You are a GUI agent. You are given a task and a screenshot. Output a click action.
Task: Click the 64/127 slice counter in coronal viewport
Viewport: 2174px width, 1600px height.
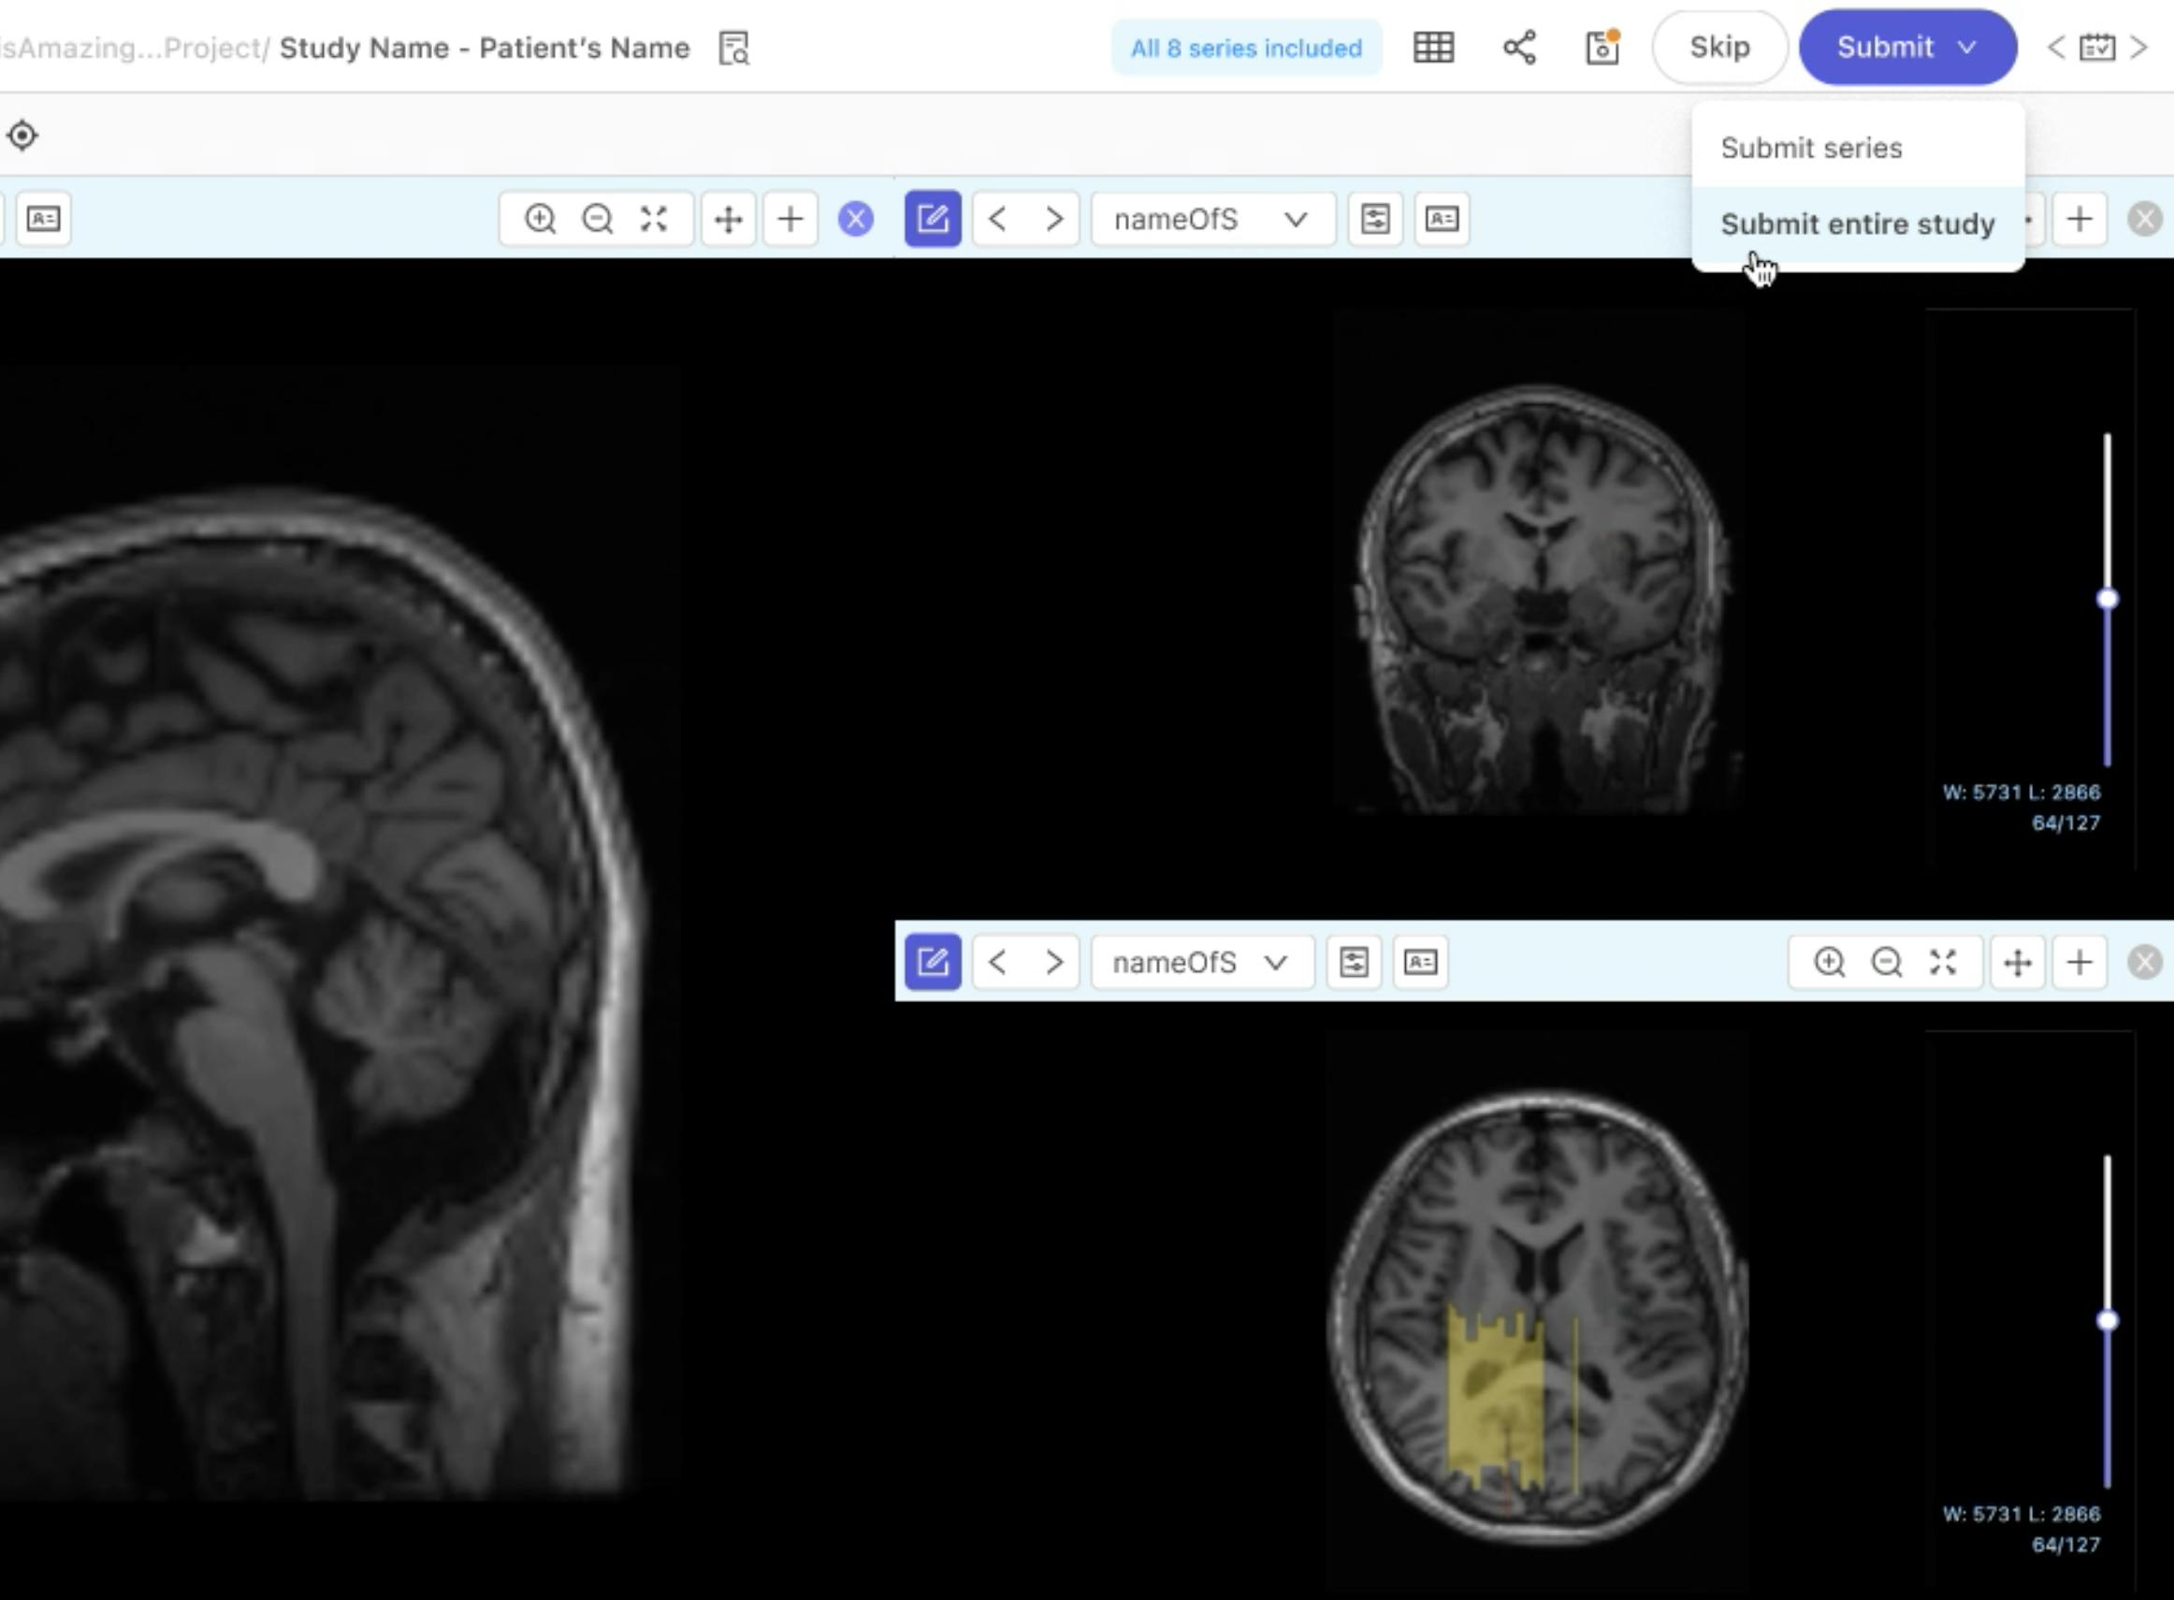[2065, 823]
